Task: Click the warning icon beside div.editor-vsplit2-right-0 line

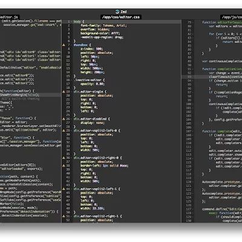Action: tap(64, 158)
